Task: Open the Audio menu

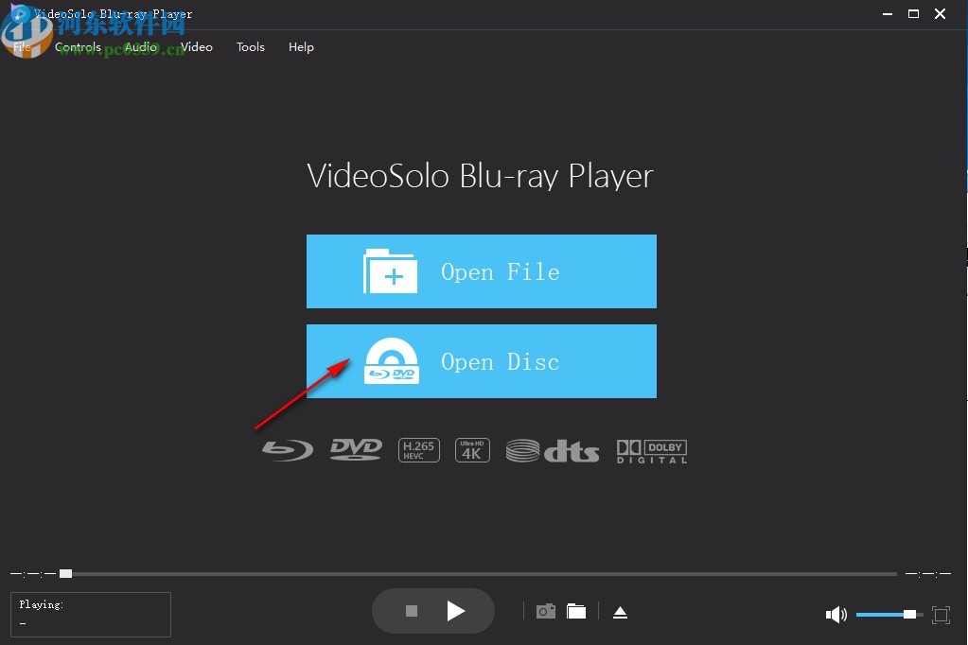Action: [140, 46]
